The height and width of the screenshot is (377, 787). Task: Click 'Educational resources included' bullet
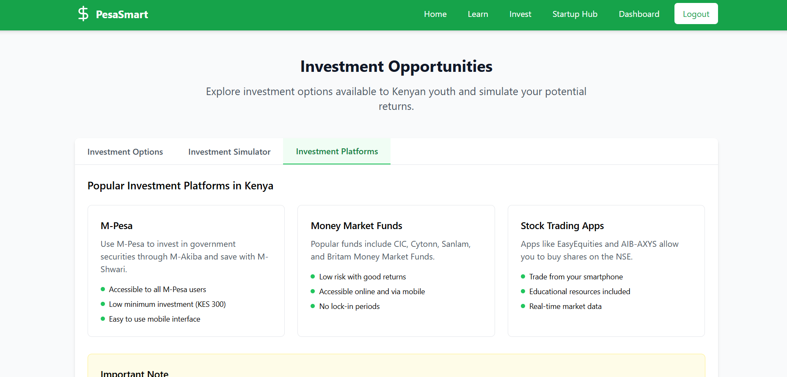point(580,292)
